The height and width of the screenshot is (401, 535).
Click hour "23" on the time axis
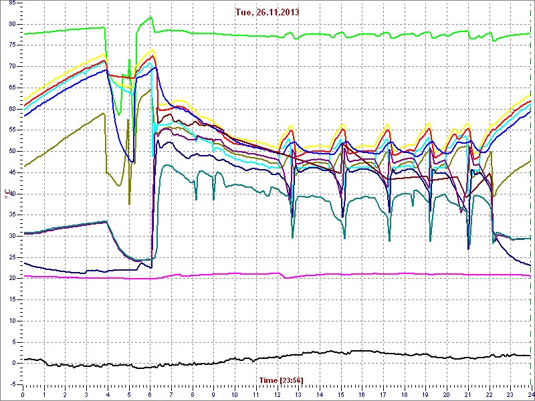point(510,394)
